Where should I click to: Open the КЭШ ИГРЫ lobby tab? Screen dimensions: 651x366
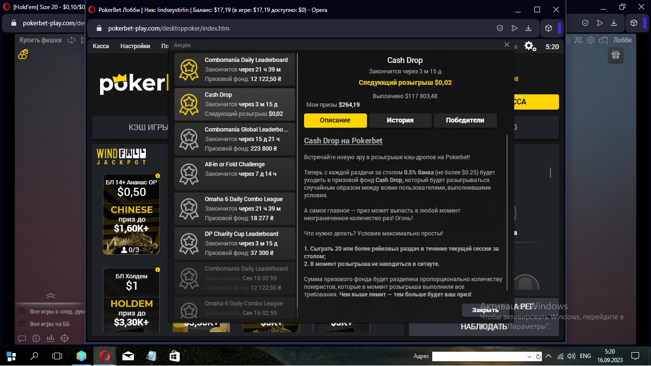[x=148, y=128]
